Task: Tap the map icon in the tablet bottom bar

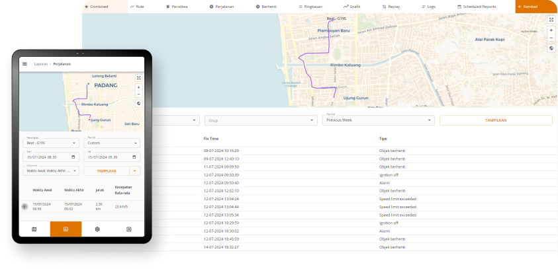Action: (34, 229)
